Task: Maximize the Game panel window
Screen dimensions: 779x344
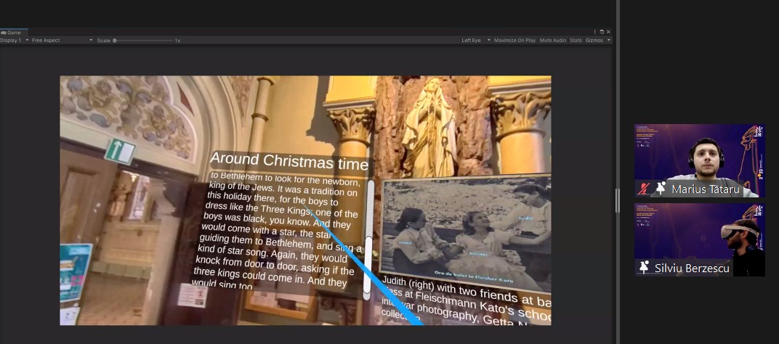Action: coord(602,32)
